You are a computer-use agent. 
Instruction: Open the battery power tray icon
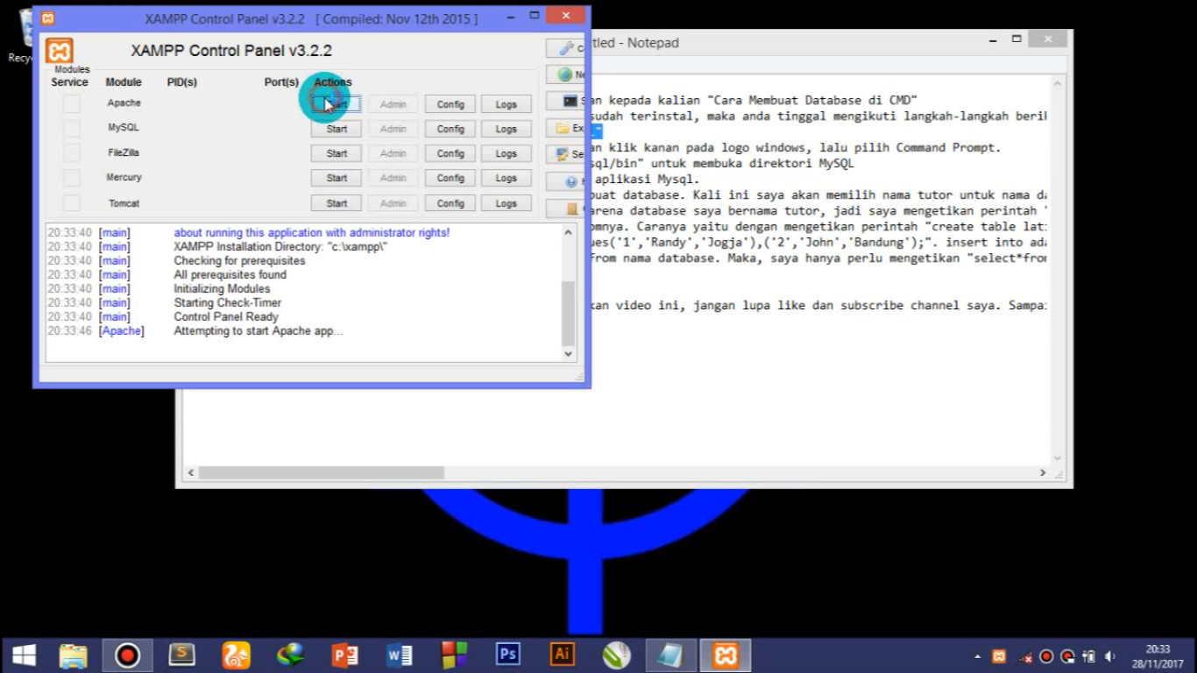click(x=1089, y=656)
